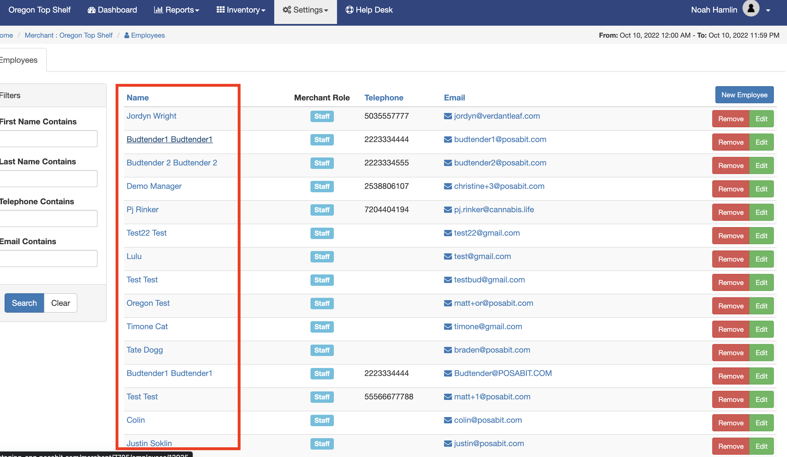This screenshot has height=457, width=787.
Task: Edit employee Oregon Test
Action: (x=761, y=306)
